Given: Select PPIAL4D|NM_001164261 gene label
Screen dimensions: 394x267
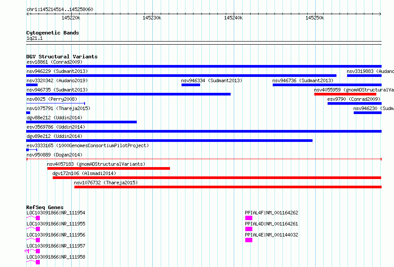Looking at the screenshot, I should 271,224.
